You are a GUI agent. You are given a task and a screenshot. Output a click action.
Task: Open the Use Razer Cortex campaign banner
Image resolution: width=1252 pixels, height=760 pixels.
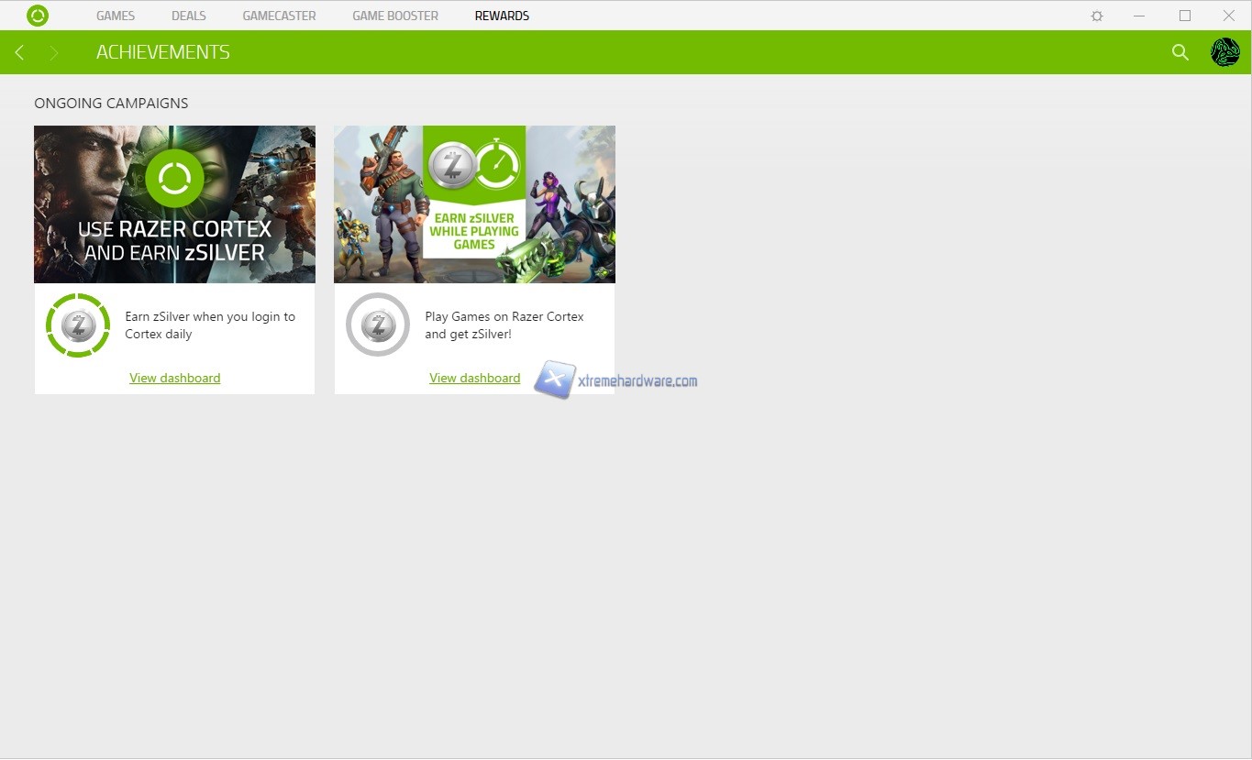pos(174,204)
